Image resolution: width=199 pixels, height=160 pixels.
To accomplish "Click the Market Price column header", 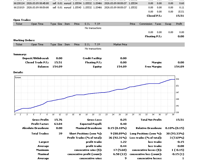I will pyautogui.click(x=120, y=45).
